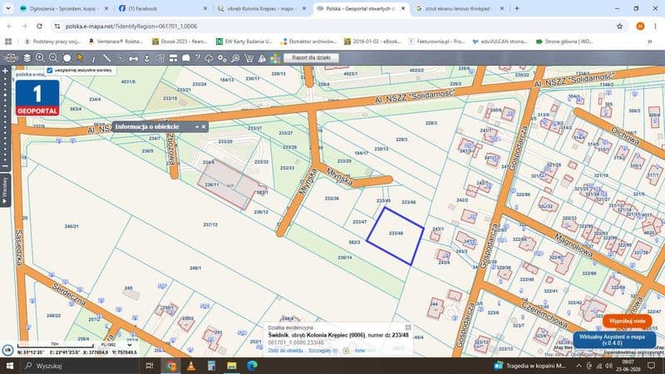Click the 'Raport dla działki' button
Viewport: 665px width, 374px height.
[x=311, y=57]
